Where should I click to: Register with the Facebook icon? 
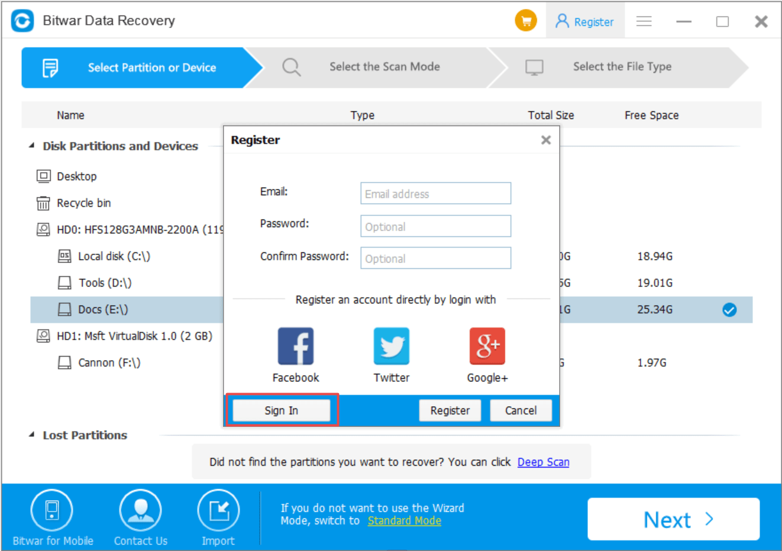[296, 346]
